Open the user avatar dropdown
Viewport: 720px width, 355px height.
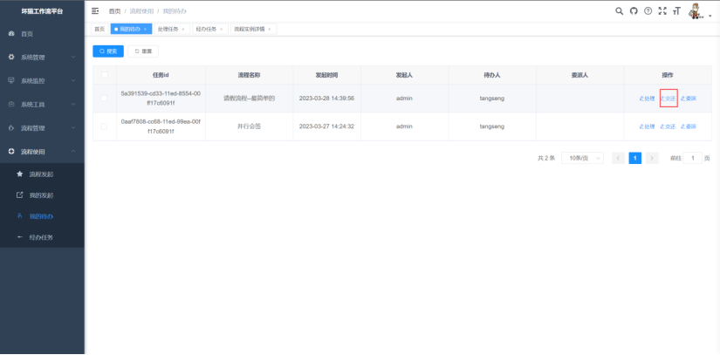pyautogui.click(x=698, y=11)
